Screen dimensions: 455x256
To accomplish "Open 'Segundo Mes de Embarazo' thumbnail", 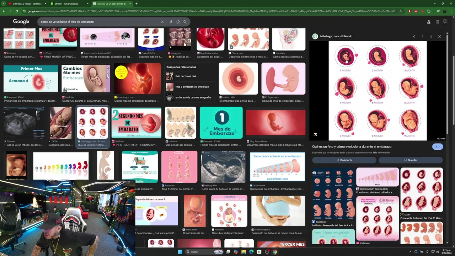I will [x=136, y=123].
